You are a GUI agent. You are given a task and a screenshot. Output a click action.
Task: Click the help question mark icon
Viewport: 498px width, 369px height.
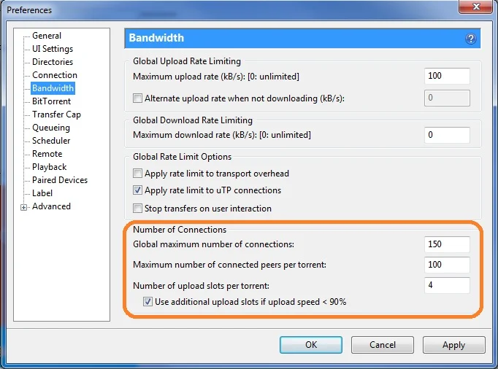(471, 39)
